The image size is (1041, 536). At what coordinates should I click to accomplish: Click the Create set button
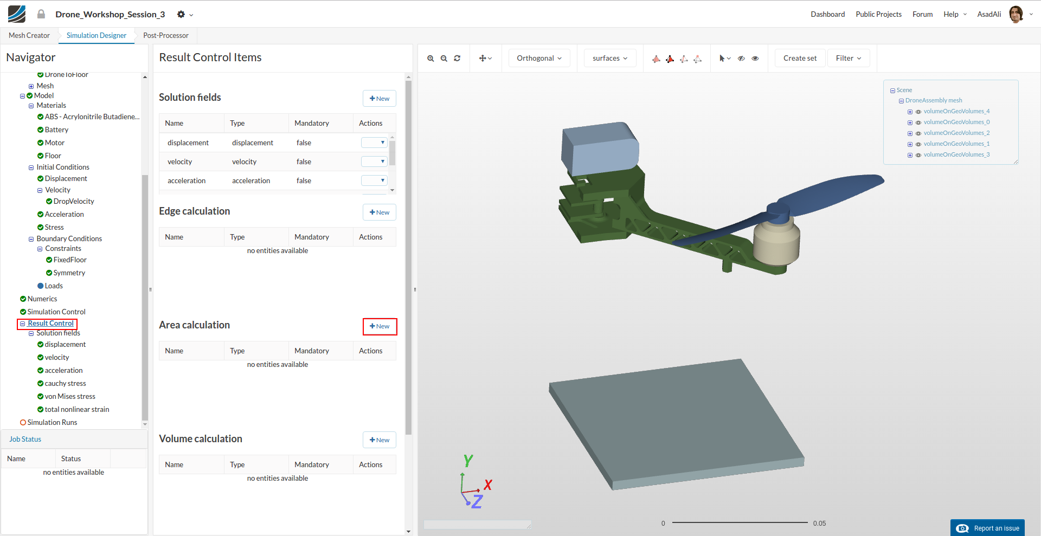tap(800, 59)
